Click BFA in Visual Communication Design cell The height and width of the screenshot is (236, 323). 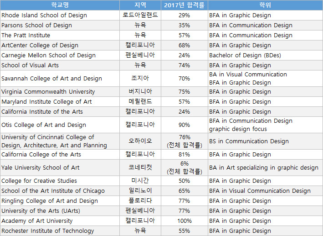point(265,191)
